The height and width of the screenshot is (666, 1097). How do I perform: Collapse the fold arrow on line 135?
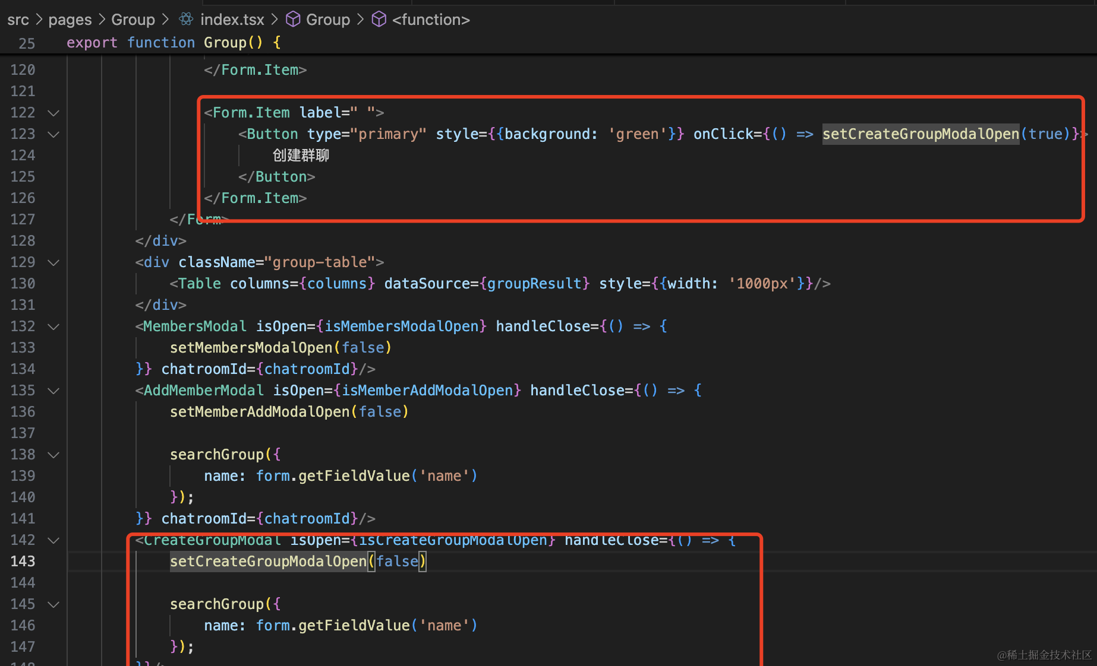coord(53,391)
